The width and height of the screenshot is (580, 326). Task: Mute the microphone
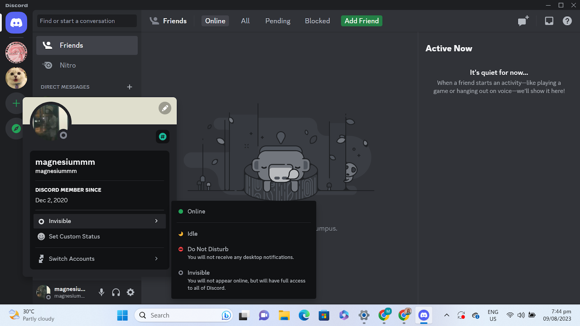pos(101,292)
